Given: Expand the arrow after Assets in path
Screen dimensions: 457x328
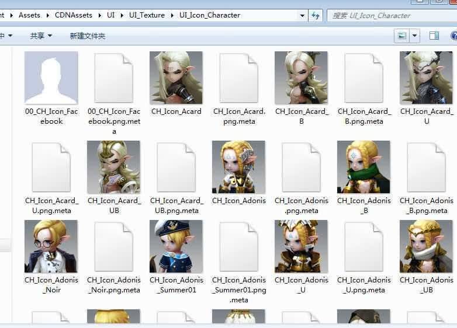Looking at the screenshot, I should tap(47, 15).
